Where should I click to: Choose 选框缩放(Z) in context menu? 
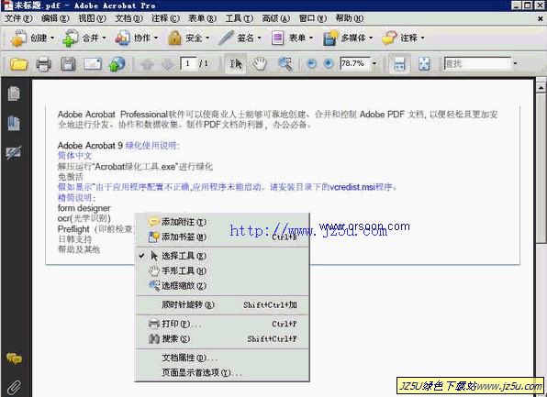pyautogui.click(x=222, y=286)
